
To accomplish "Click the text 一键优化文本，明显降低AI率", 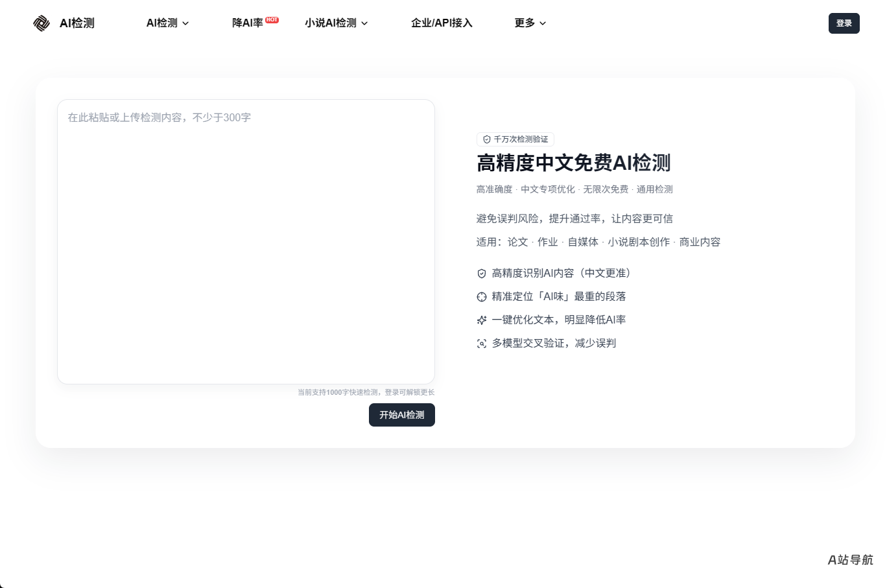I will [x=559, y=320].
